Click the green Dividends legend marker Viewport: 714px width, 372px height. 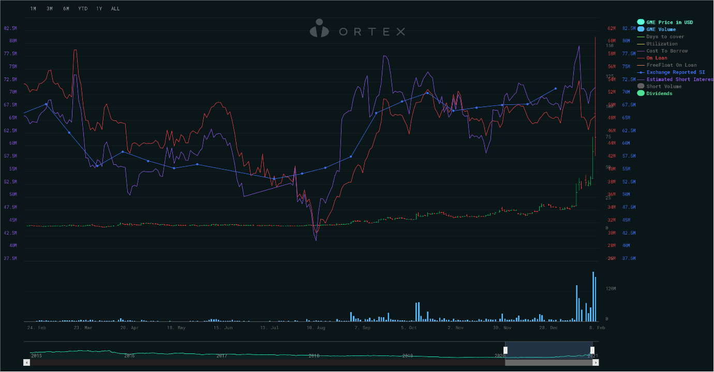[641, 94]
